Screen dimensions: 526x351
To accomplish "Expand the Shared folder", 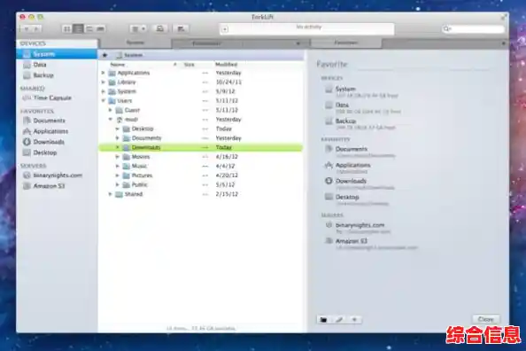I will click(x=111, y=194).
